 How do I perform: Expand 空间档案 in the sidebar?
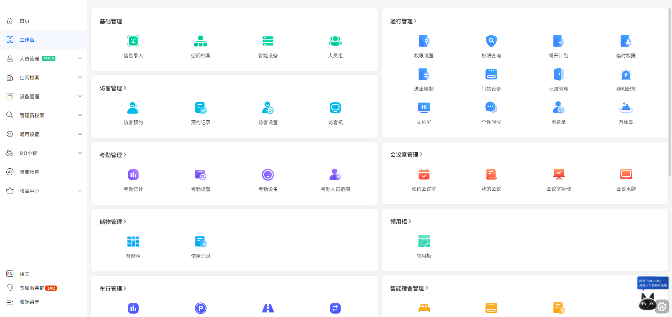click(x=43, y=77)
